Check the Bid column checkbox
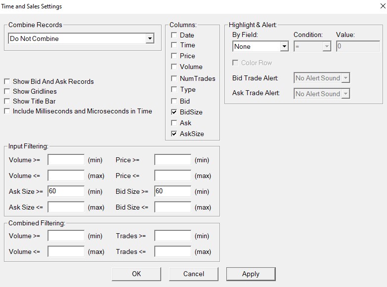Screen dimensions: 387x287 tap(174, 101)
